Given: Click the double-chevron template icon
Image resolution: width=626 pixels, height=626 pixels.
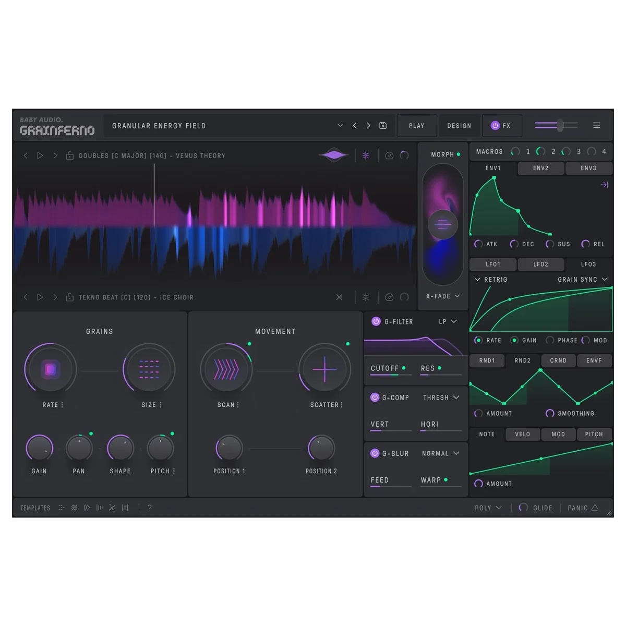Looking at the screenshot, I should tap(87, 508).
